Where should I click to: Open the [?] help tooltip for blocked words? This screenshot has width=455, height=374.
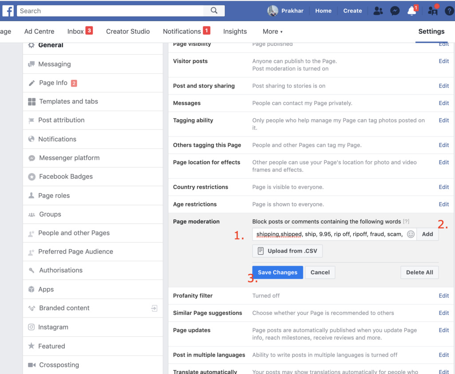[406, 221]
